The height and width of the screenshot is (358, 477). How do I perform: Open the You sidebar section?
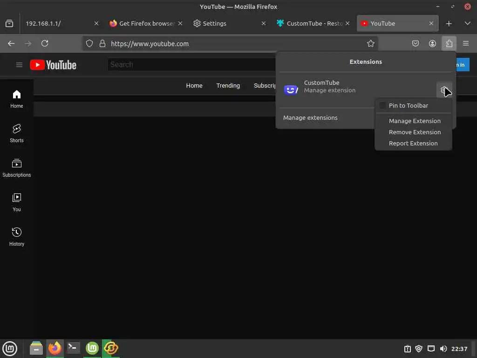click(16, 202)
